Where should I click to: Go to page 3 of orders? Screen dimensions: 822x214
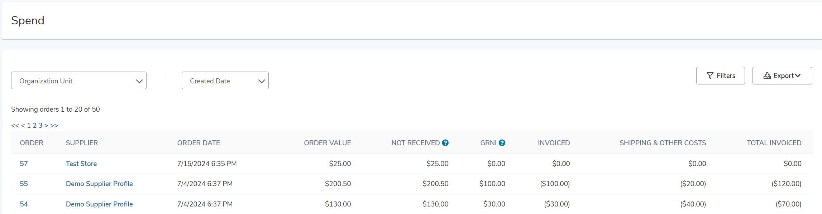click(x=40, y=125)
